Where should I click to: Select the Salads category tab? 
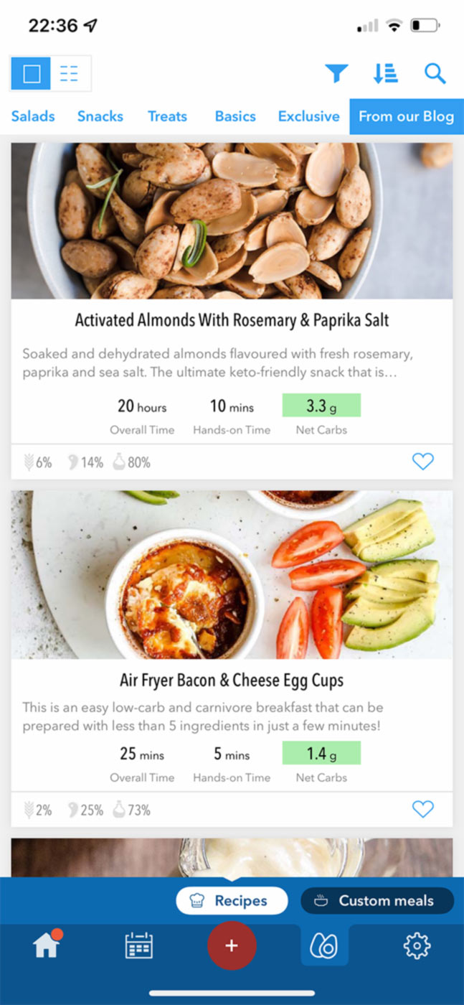[x=33, y=116]
